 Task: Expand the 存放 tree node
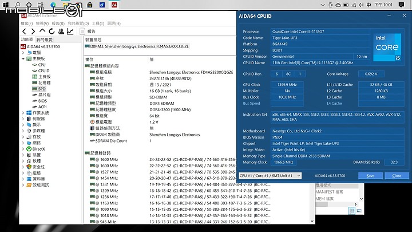point(23,137)
